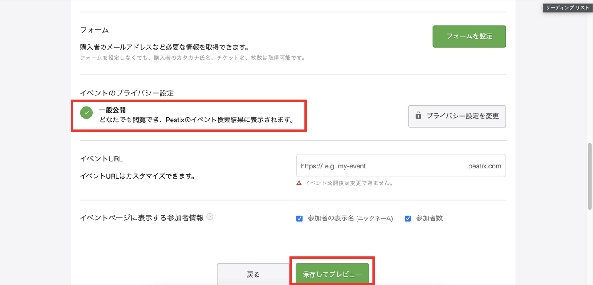Screen dimensions: 593x285
Task: Click the 保存してプレビュー button
Action: point(332,274)
